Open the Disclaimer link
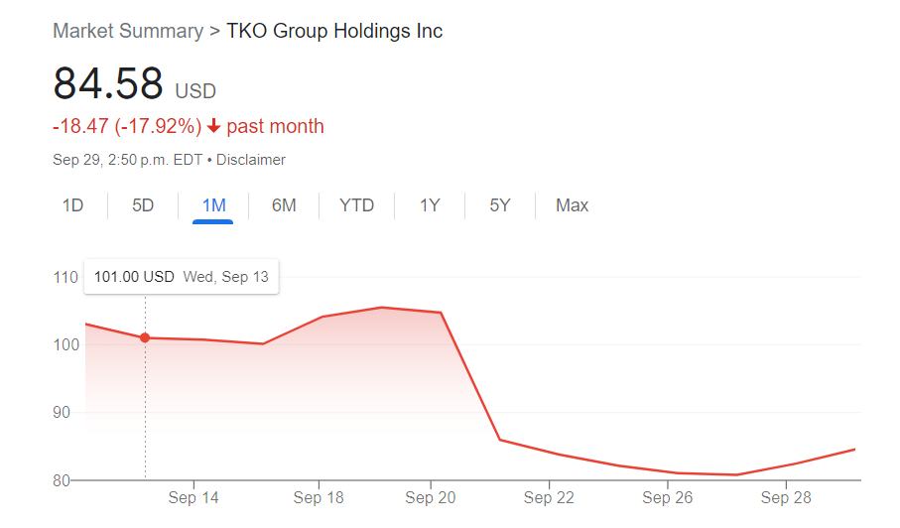This screenshot has width=900, height=528. pyautogui.click(x=251, y=159)
